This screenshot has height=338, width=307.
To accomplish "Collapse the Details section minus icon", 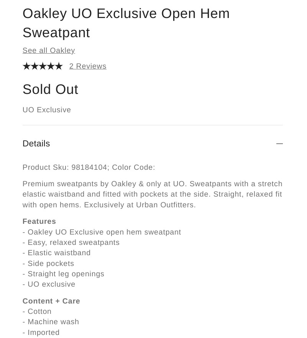I will tap(279, 144).
